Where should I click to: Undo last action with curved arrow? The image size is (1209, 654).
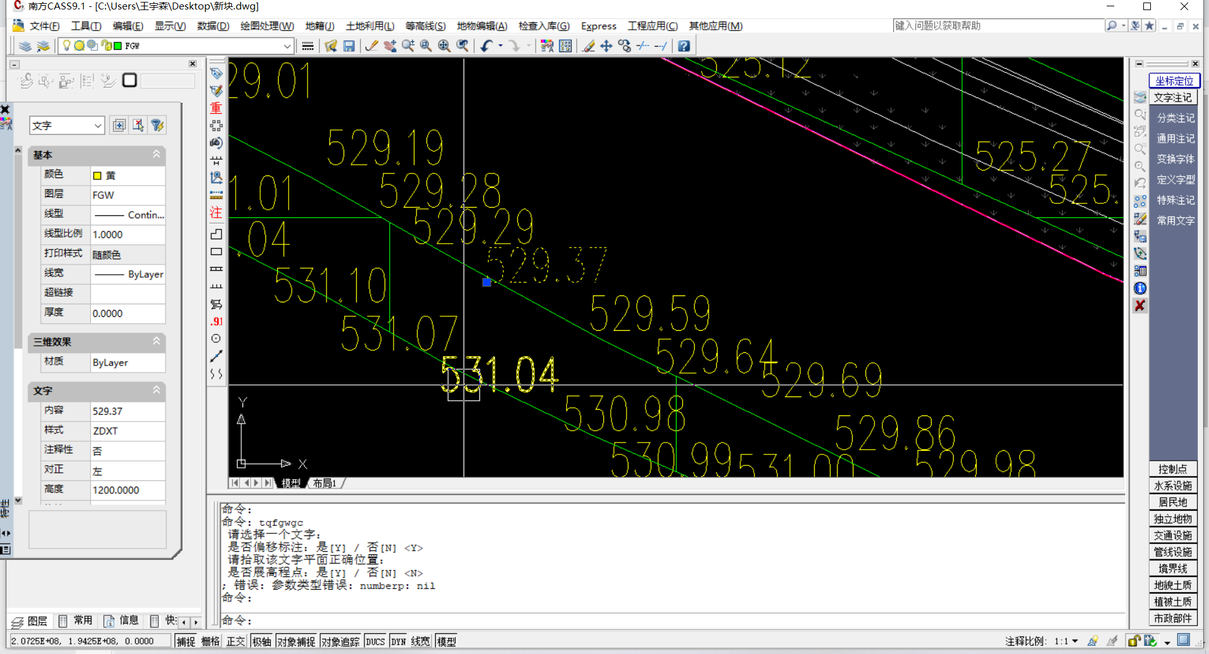[486, 46]
